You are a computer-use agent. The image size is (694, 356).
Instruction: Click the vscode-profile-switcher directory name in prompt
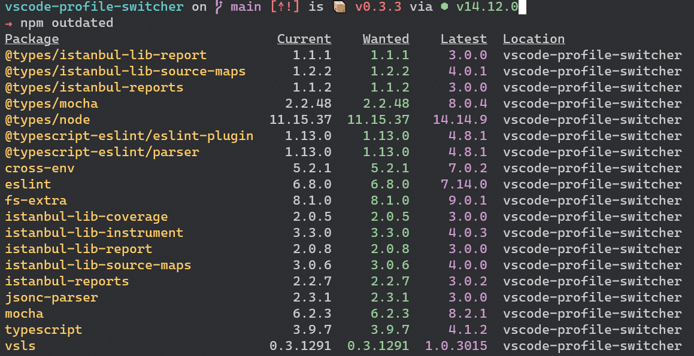click(94, 7)
